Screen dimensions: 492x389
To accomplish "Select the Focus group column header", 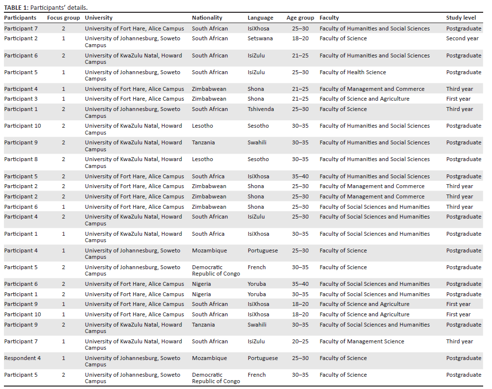I will [63, 18].
